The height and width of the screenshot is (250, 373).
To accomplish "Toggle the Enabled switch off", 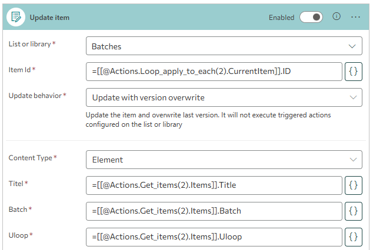I will click(x=311, y=18).
